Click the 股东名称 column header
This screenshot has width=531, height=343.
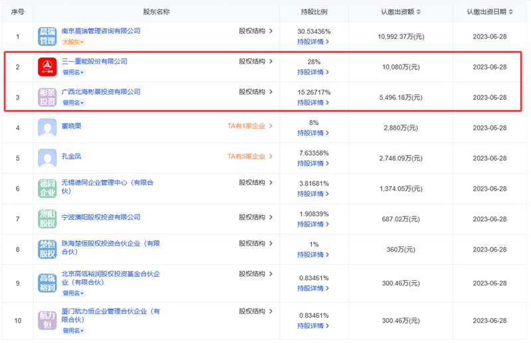(157, 12)
